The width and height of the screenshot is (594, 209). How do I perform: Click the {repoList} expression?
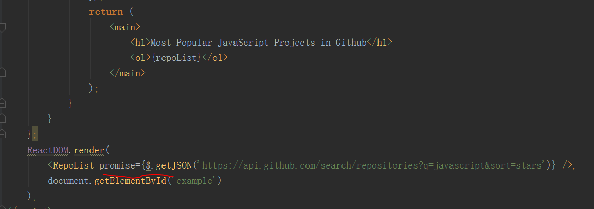click(x=176, y=57)
